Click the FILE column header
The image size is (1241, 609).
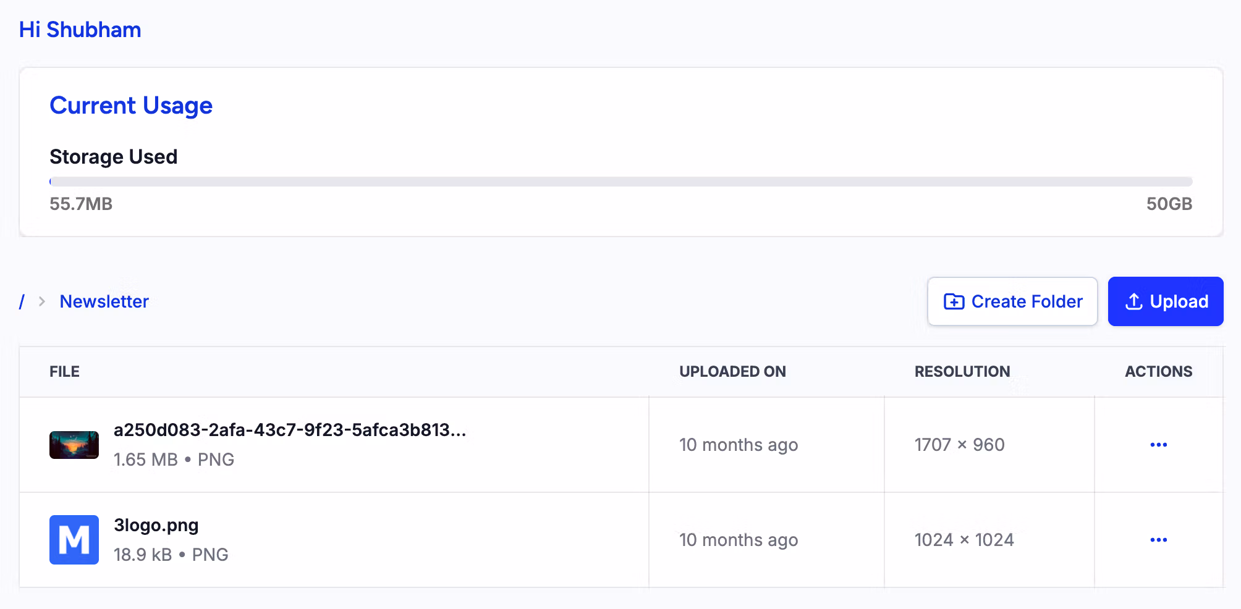click(64, 372)
